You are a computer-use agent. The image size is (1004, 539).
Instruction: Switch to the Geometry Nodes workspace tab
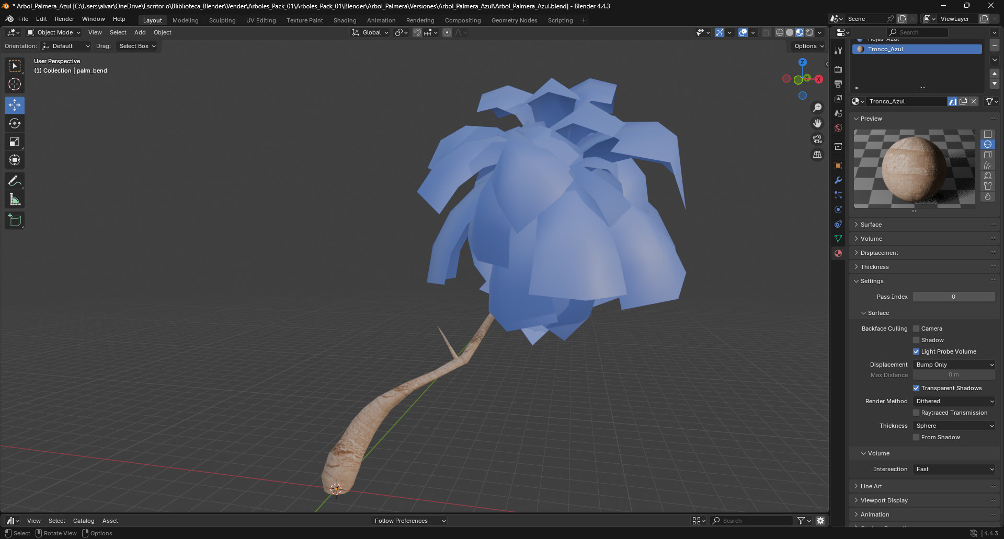pos(514,20)
